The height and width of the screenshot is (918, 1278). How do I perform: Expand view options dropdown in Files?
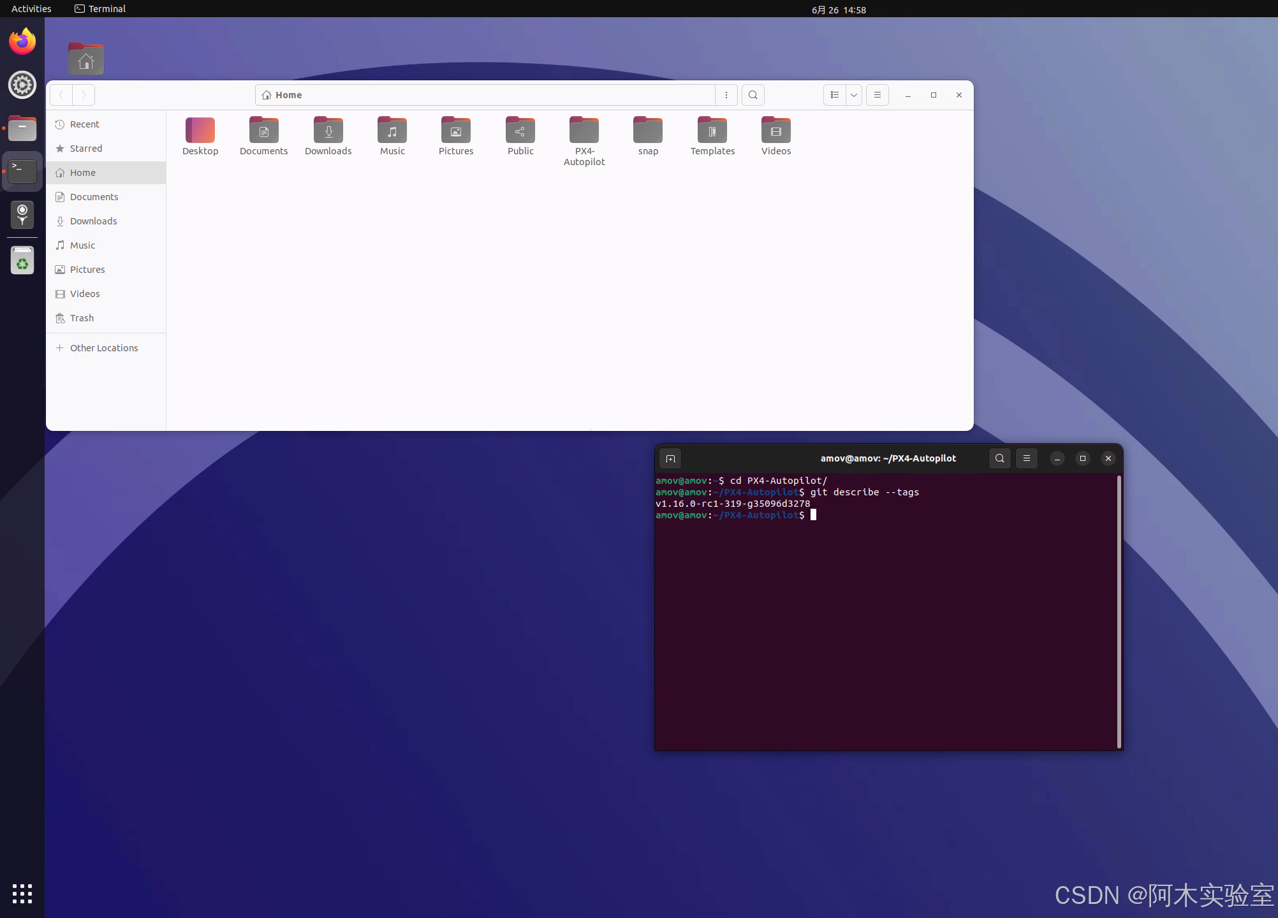(x=854, y=95)
